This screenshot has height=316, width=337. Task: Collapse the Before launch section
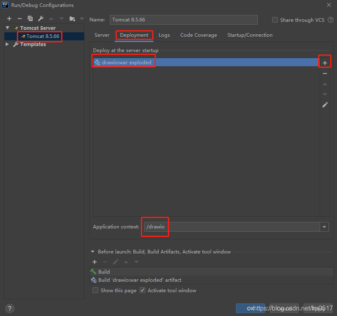point(93,251)
